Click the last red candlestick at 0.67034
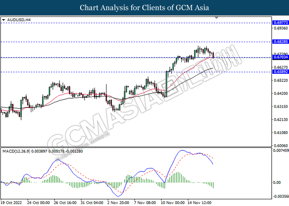The height and width of the screenshot is (206, 289). pos(213,55)
